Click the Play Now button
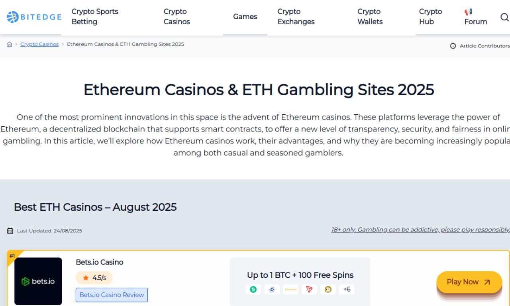The image size is (510, 306). coord(469,282)
